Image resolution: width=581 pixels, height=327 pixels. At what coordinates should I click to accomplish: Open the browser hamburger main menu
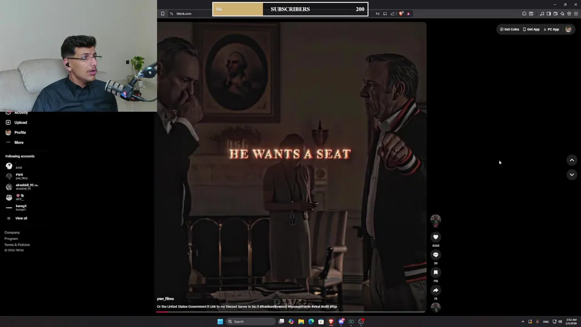pyautogui.click(x=576, y=14)
